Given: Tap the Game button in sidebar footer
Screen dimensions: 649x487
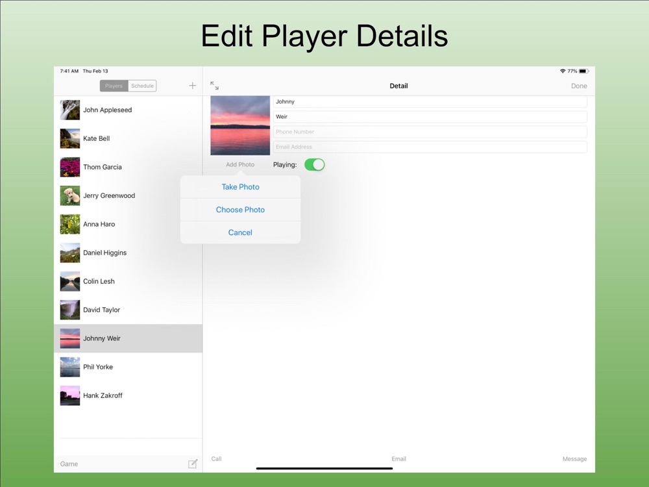Looking at the screenshot, I should click(x=69, y=464).
